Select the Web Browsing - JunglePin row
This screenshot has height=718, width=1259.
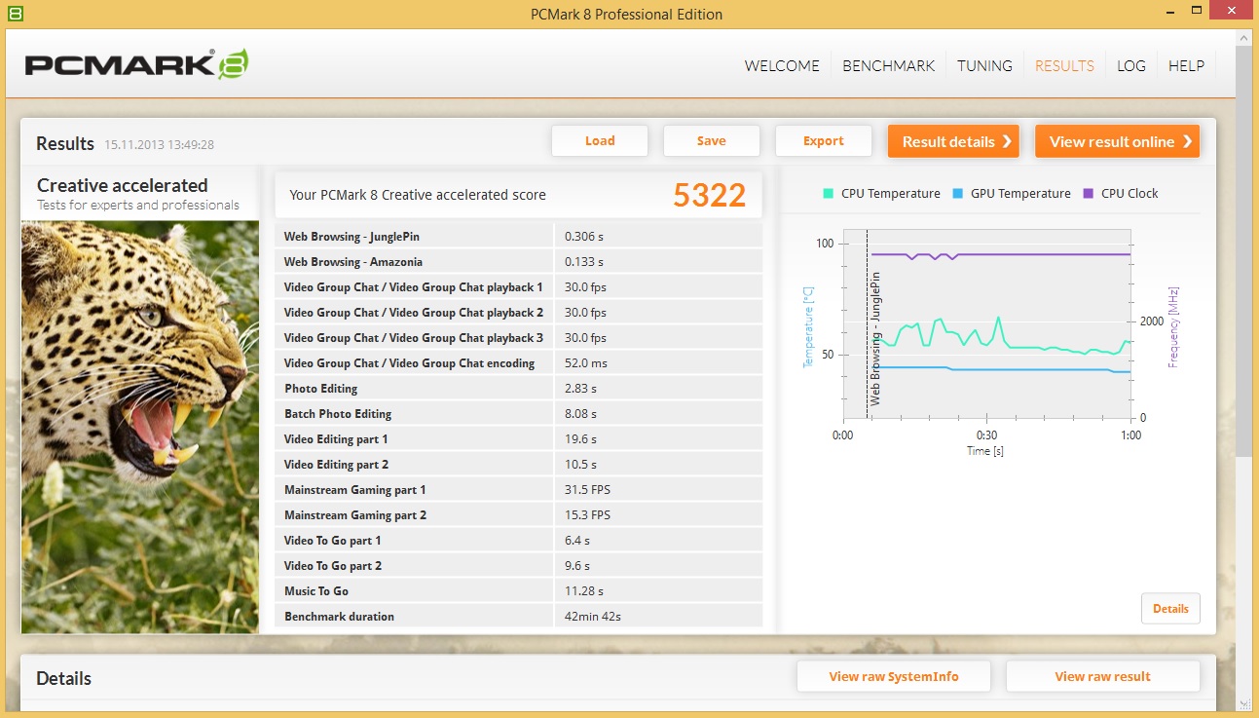[x=518, y=236]
